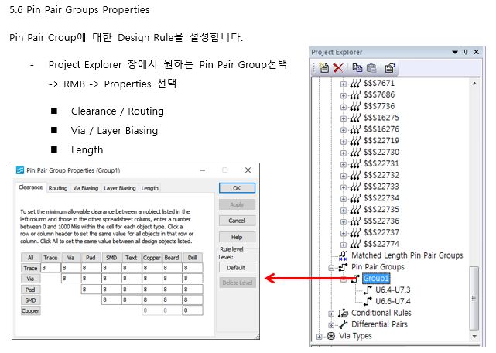Click the Copy icon in Project Explorer toolbar
This screenshot has height=353, width=496.
pyautogui.click(x=357, y=67)
